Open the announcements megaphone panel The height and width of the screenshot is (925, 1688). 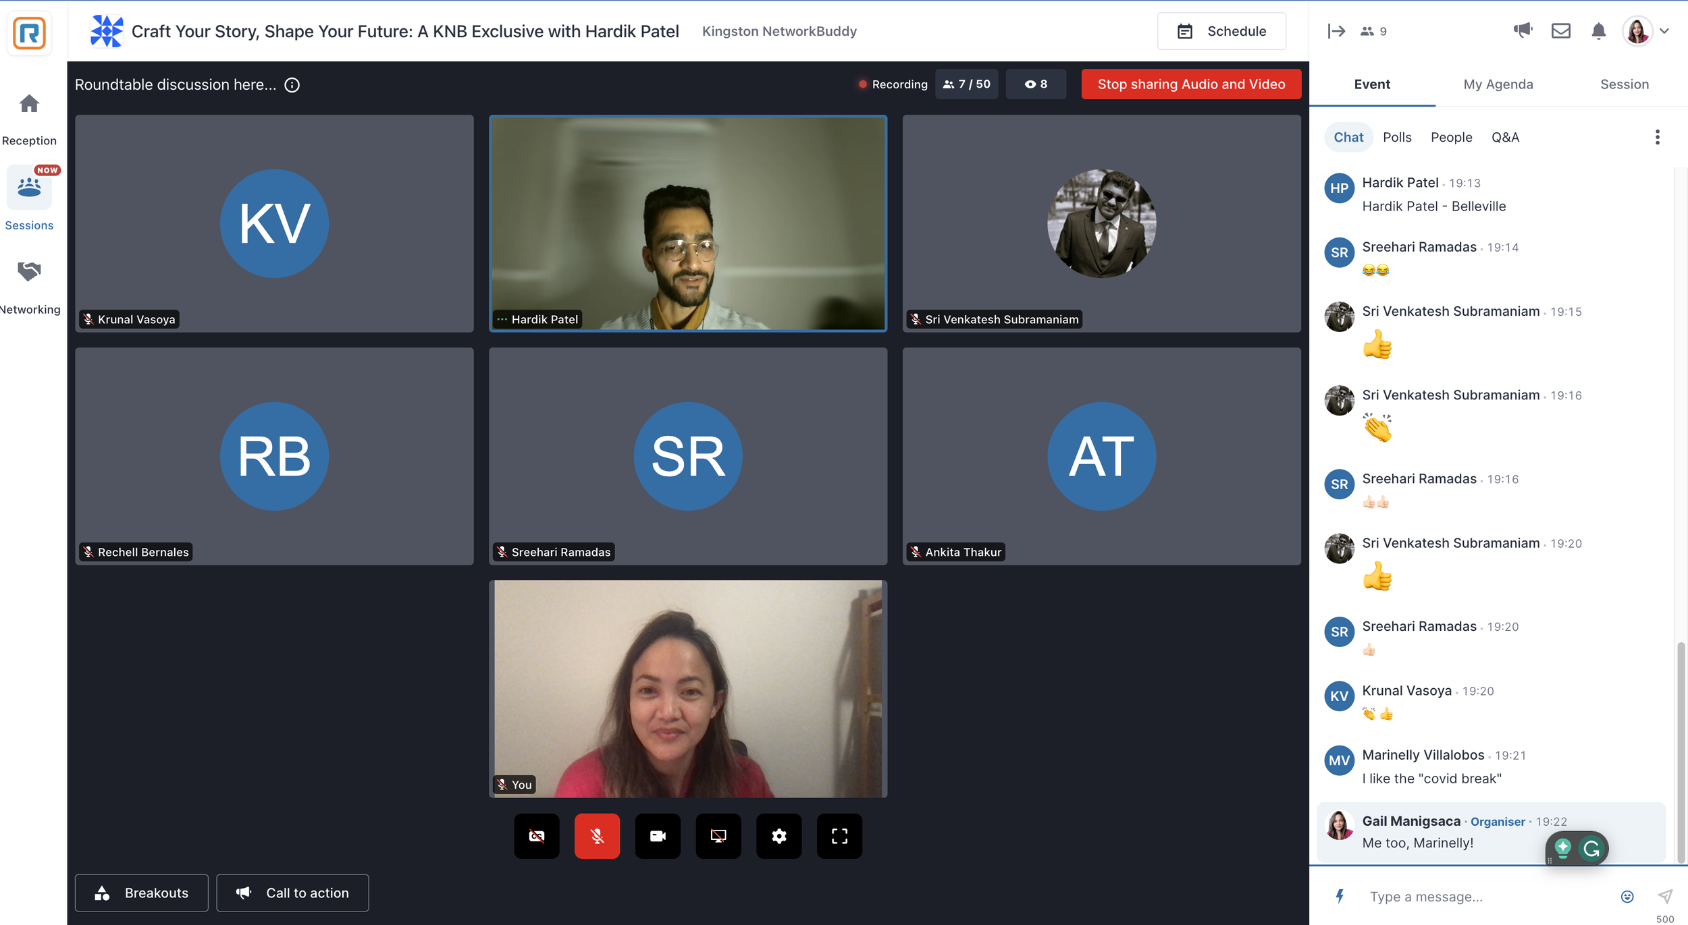click(x=1523, y=30)
